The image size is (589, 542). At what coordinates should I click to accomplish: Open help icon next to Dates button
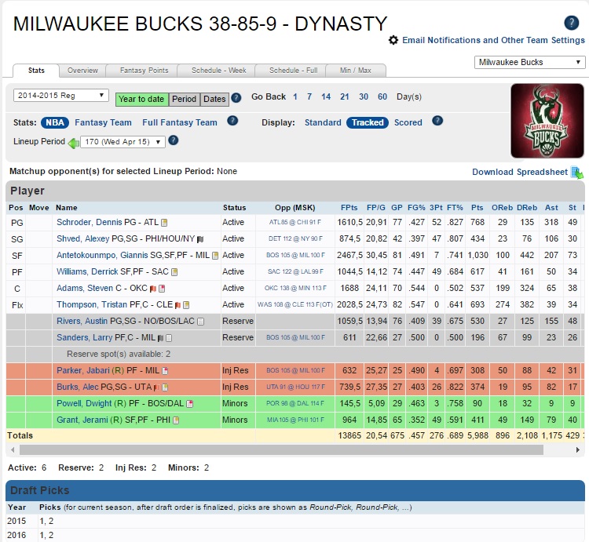pos(236,98)
